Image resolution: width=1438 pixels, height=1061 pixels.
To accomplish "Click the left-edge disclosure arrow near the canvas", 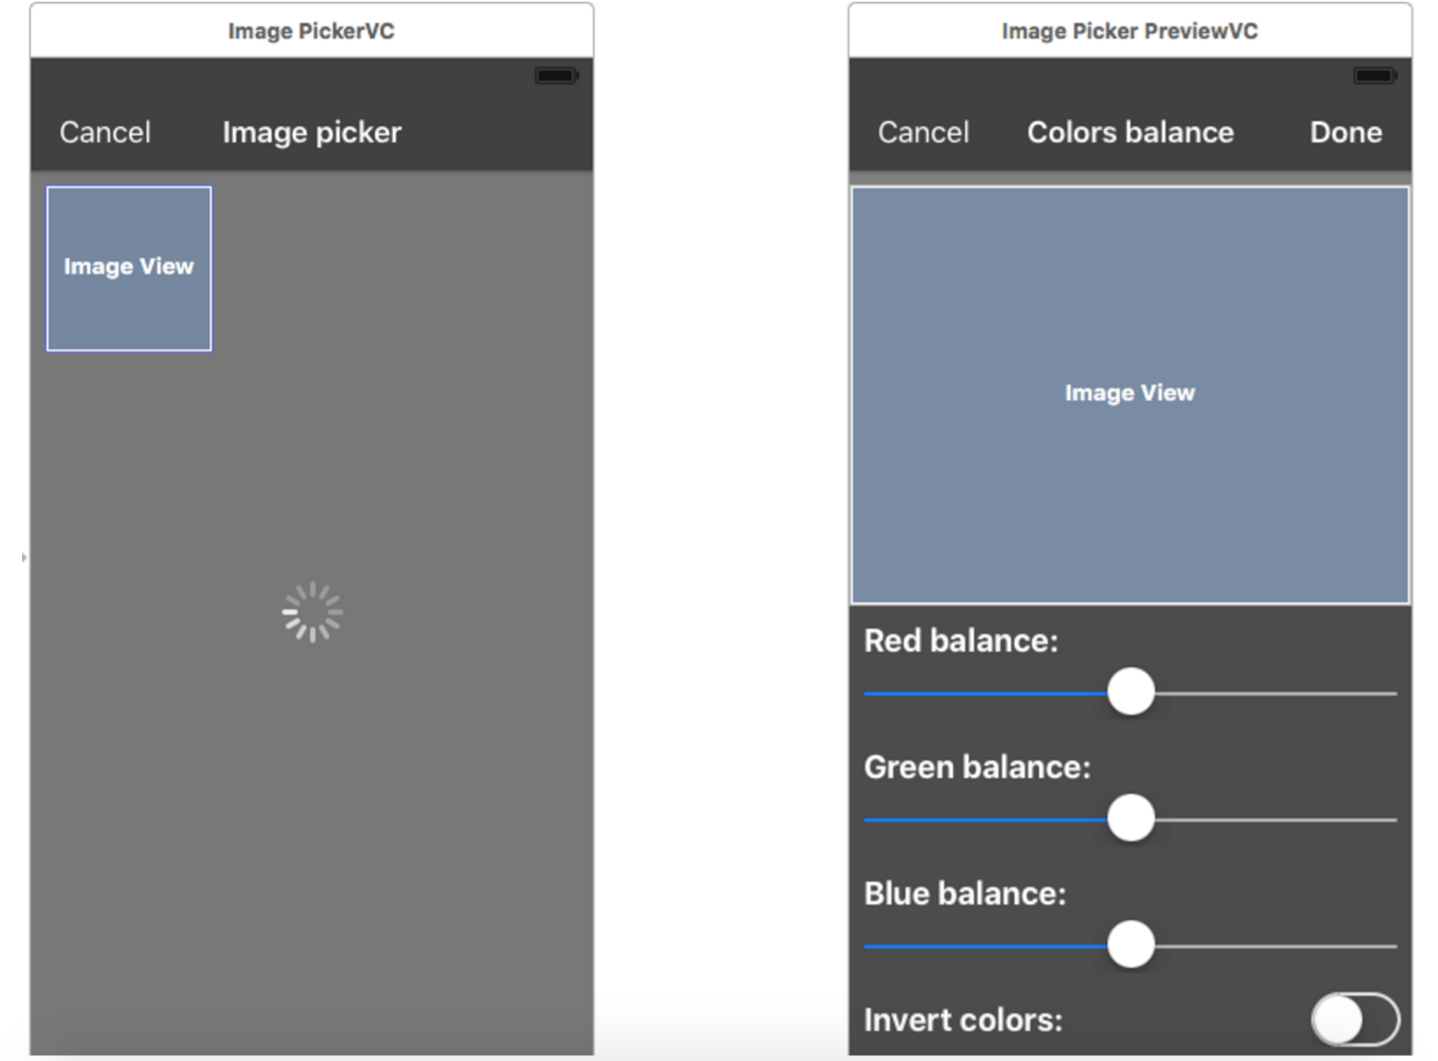I will coord(23,556).
